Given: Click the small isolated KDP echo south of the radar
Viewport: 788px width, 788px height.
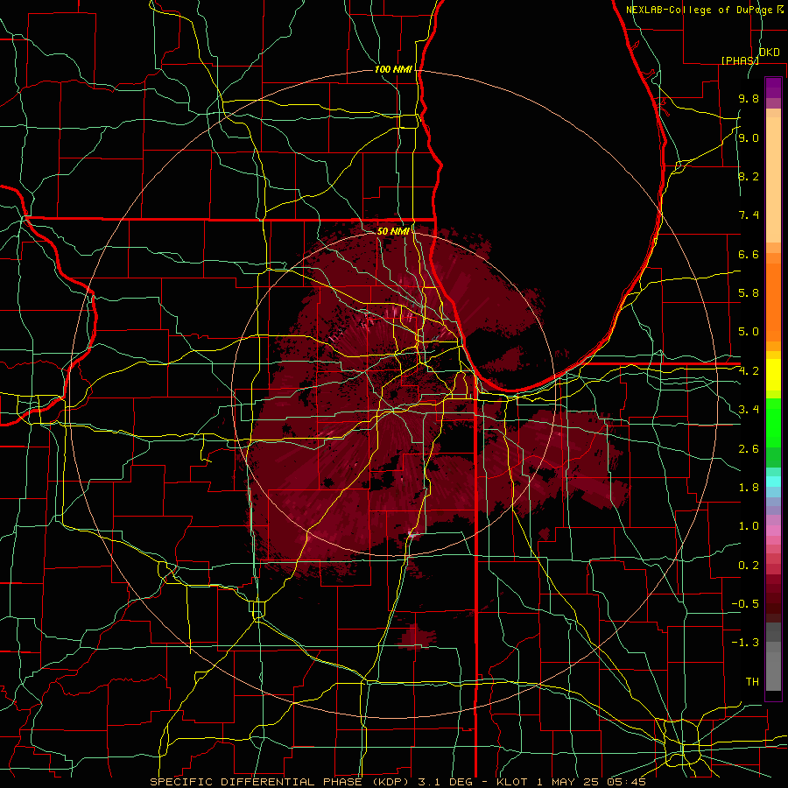Looking at the screenshot, I should point(415,637).
